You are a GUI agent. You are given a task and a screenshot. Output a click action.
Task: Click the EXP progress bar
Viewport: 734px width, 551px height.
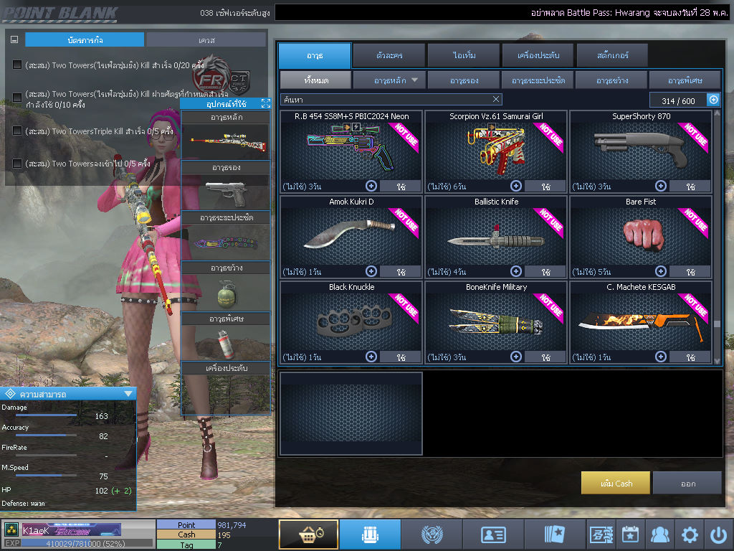coord(87,544)
